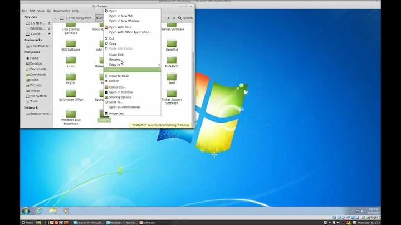Eject the 1.5 TB device
The width and height of the screenshot is (401, 225).
coord(50,23)
